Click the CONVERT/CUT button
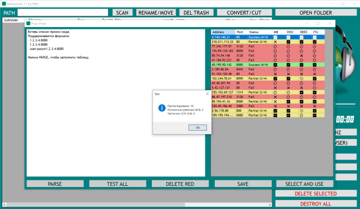The height and width of the screenshot is (209, 360). click(244, 12)
